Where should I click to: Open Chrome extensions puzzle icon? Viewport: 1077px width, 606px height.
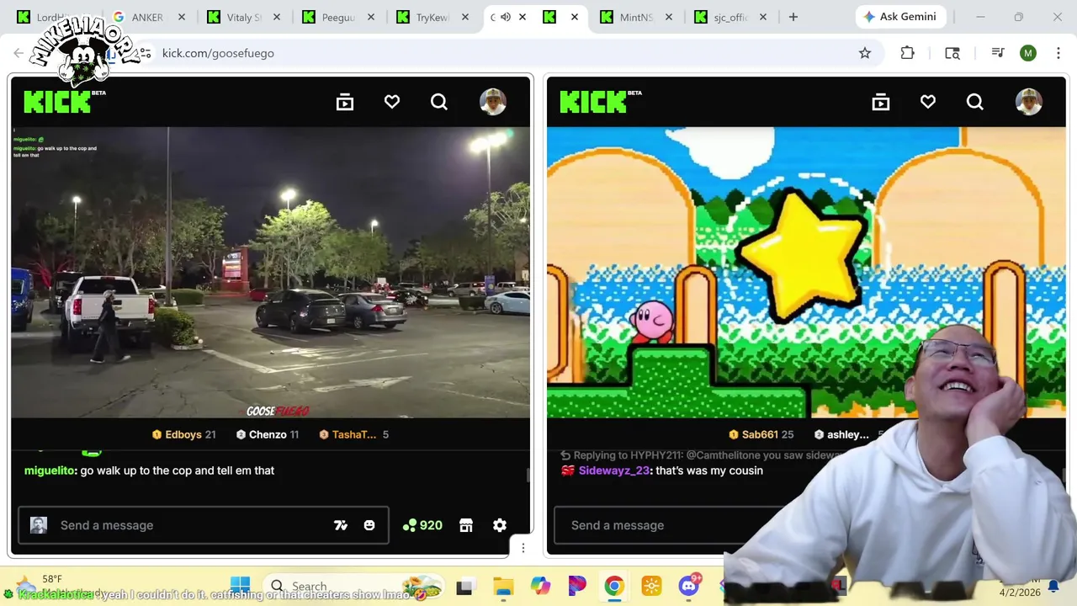pyautogui.click(x=907, y=53)
